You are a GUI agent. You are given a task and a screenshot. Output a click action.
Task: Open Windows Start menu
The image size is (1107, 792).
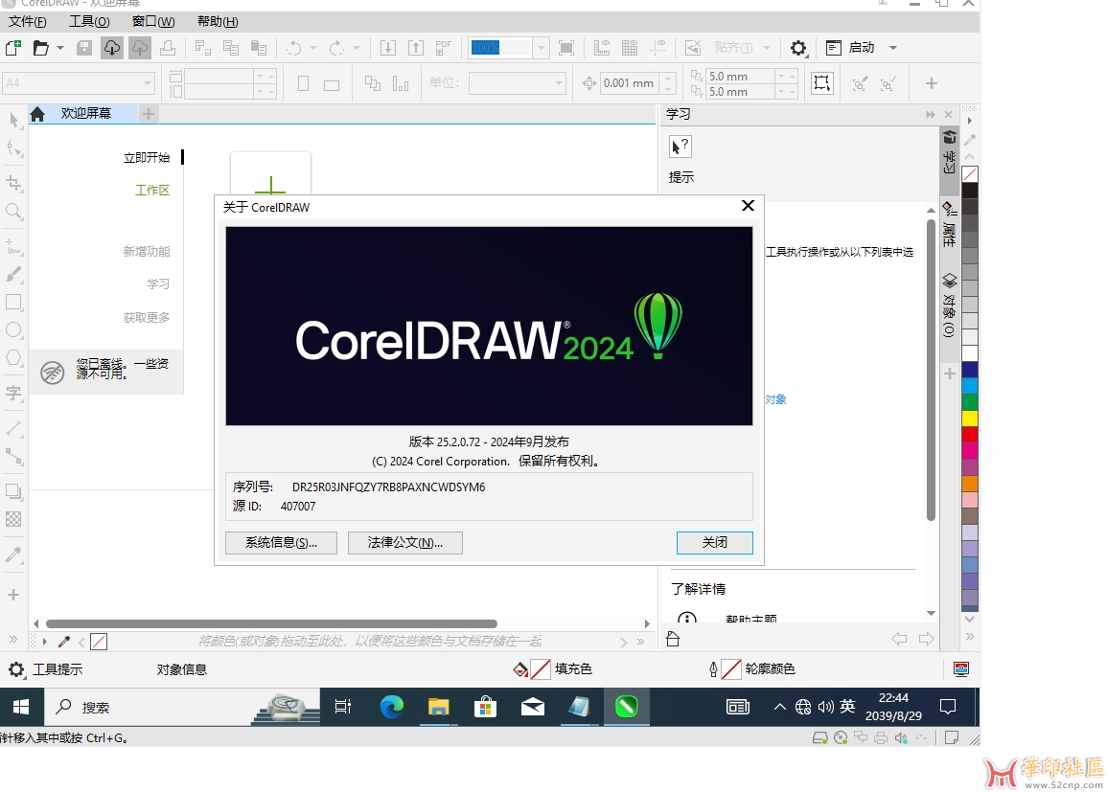pyautogui.click(x=21, y=707)
